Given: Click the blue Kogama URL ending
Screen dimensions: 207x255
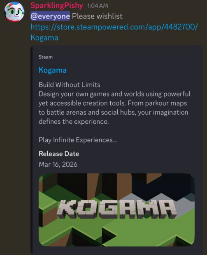Looking at the screenshot, I should [44, 38].
